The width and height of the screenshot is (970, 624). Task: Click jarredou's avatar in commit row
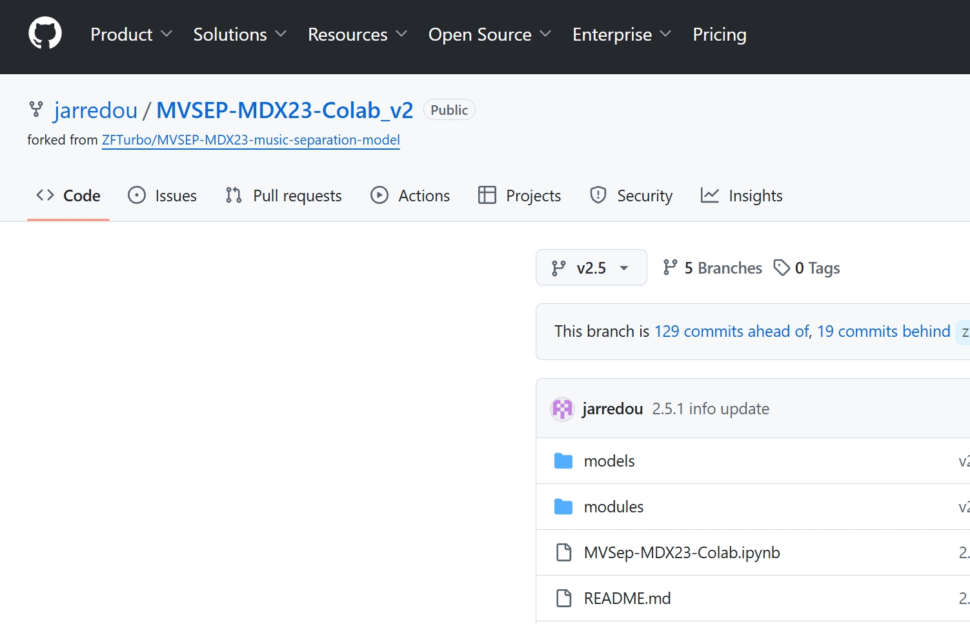562,409
